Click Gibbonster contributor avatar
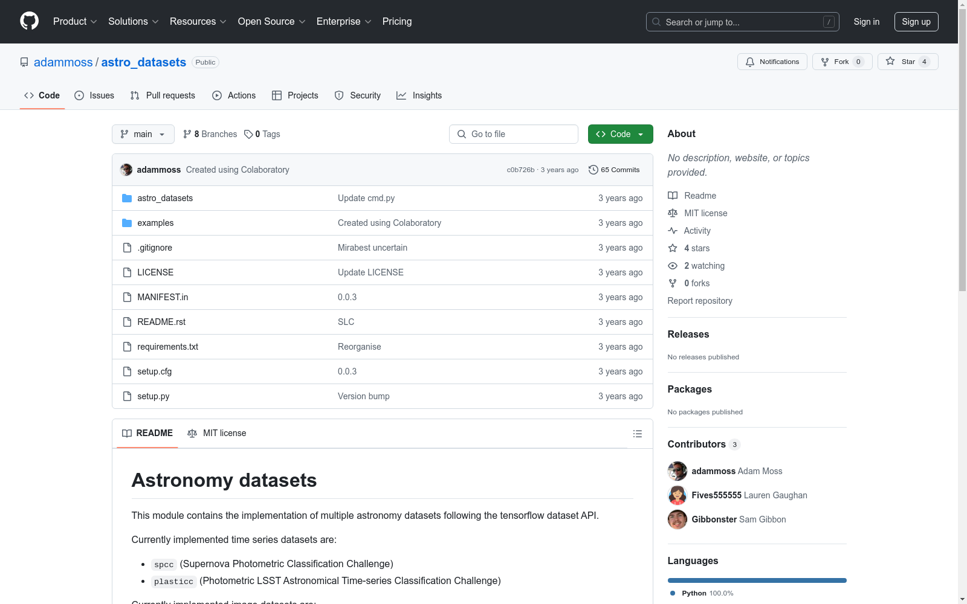Viewport: 967px width, 604px height. pos(678,519)
